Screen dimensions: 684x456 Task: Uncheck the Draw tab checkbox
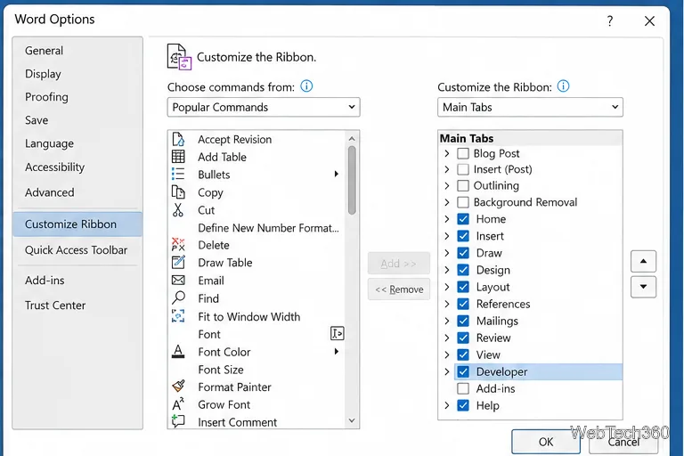pos(463,253)
